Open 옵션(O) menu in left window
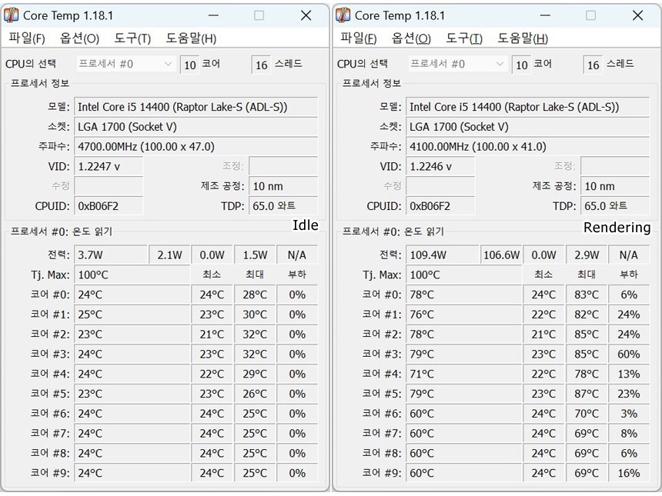Image resolution: width=662 pixels, height=496 pixels. coord(79,38)
